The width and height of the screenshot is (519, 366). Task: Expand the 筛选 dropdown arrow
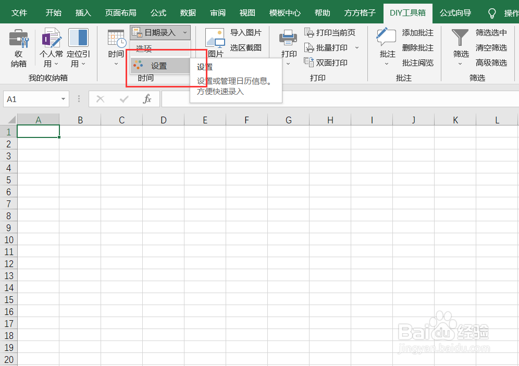(460, 64)
